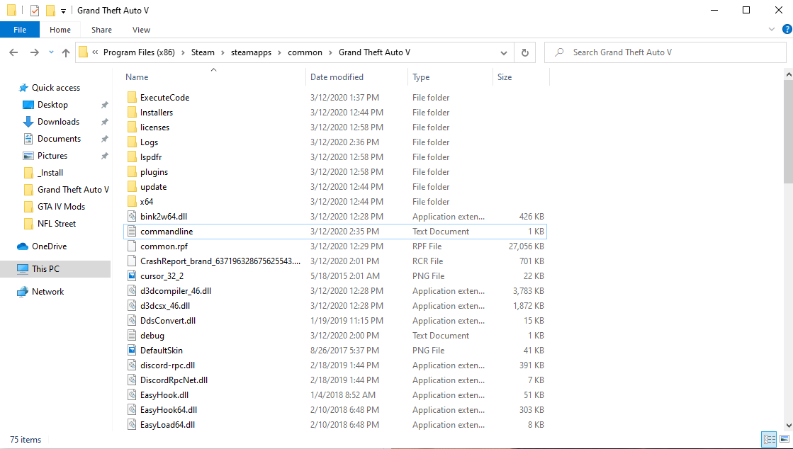Select Network in the navigation pane
Image resolution: width=793 pixels, height=449 pixels.
(x=47, y=292)
